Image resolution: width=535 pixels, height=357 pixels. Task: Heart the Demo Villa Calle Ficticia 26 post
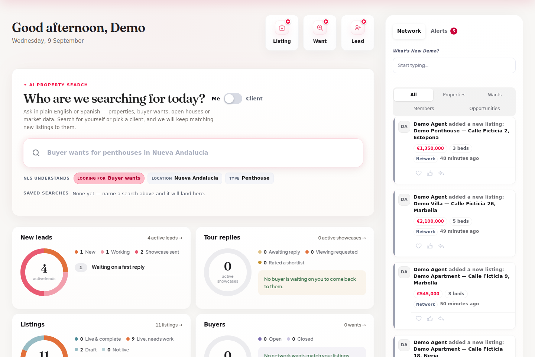coord(419,246)
